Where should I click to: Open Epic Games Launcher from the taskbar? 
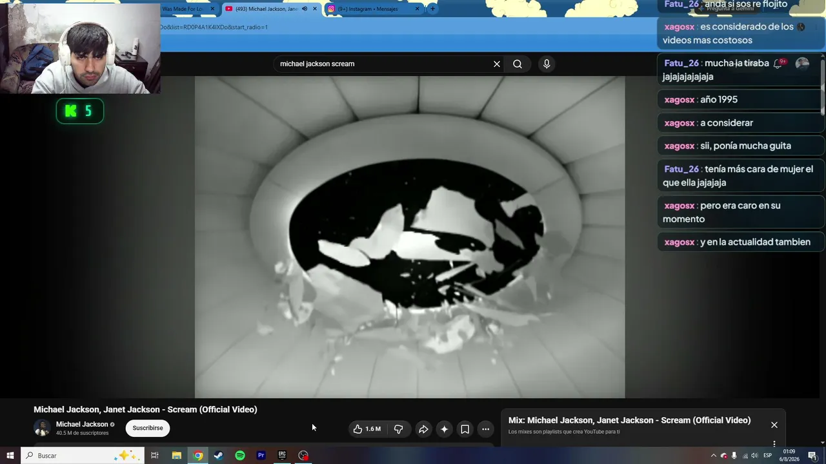282,456
